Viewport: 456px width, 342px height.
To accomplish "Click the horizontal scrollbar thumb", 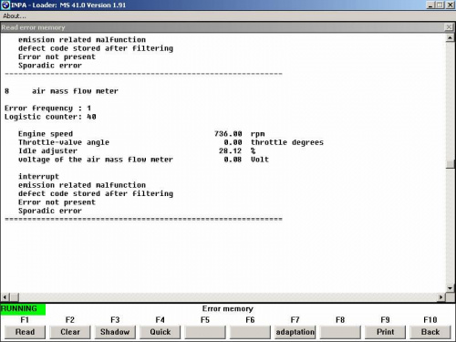I will click(x=15, y=297).
